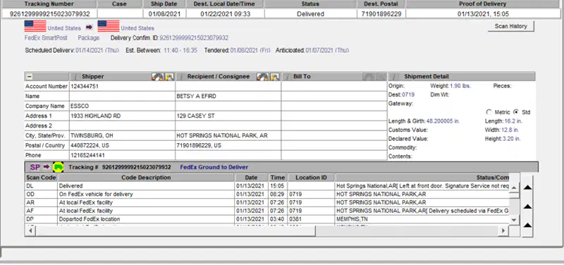The image size is (564, 265).
Task: Open the Recipient lookup binoculars icon
Action: tap(263, 77)
